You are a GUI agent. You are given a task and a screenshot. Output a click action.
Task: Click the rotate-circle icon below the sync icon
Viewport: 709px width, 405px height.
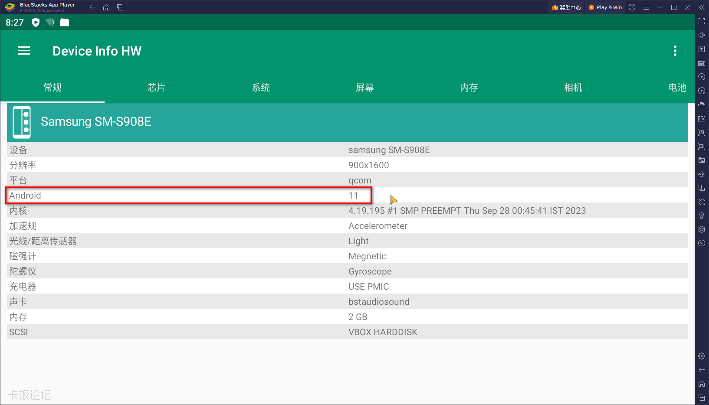[x=702, y=91]
